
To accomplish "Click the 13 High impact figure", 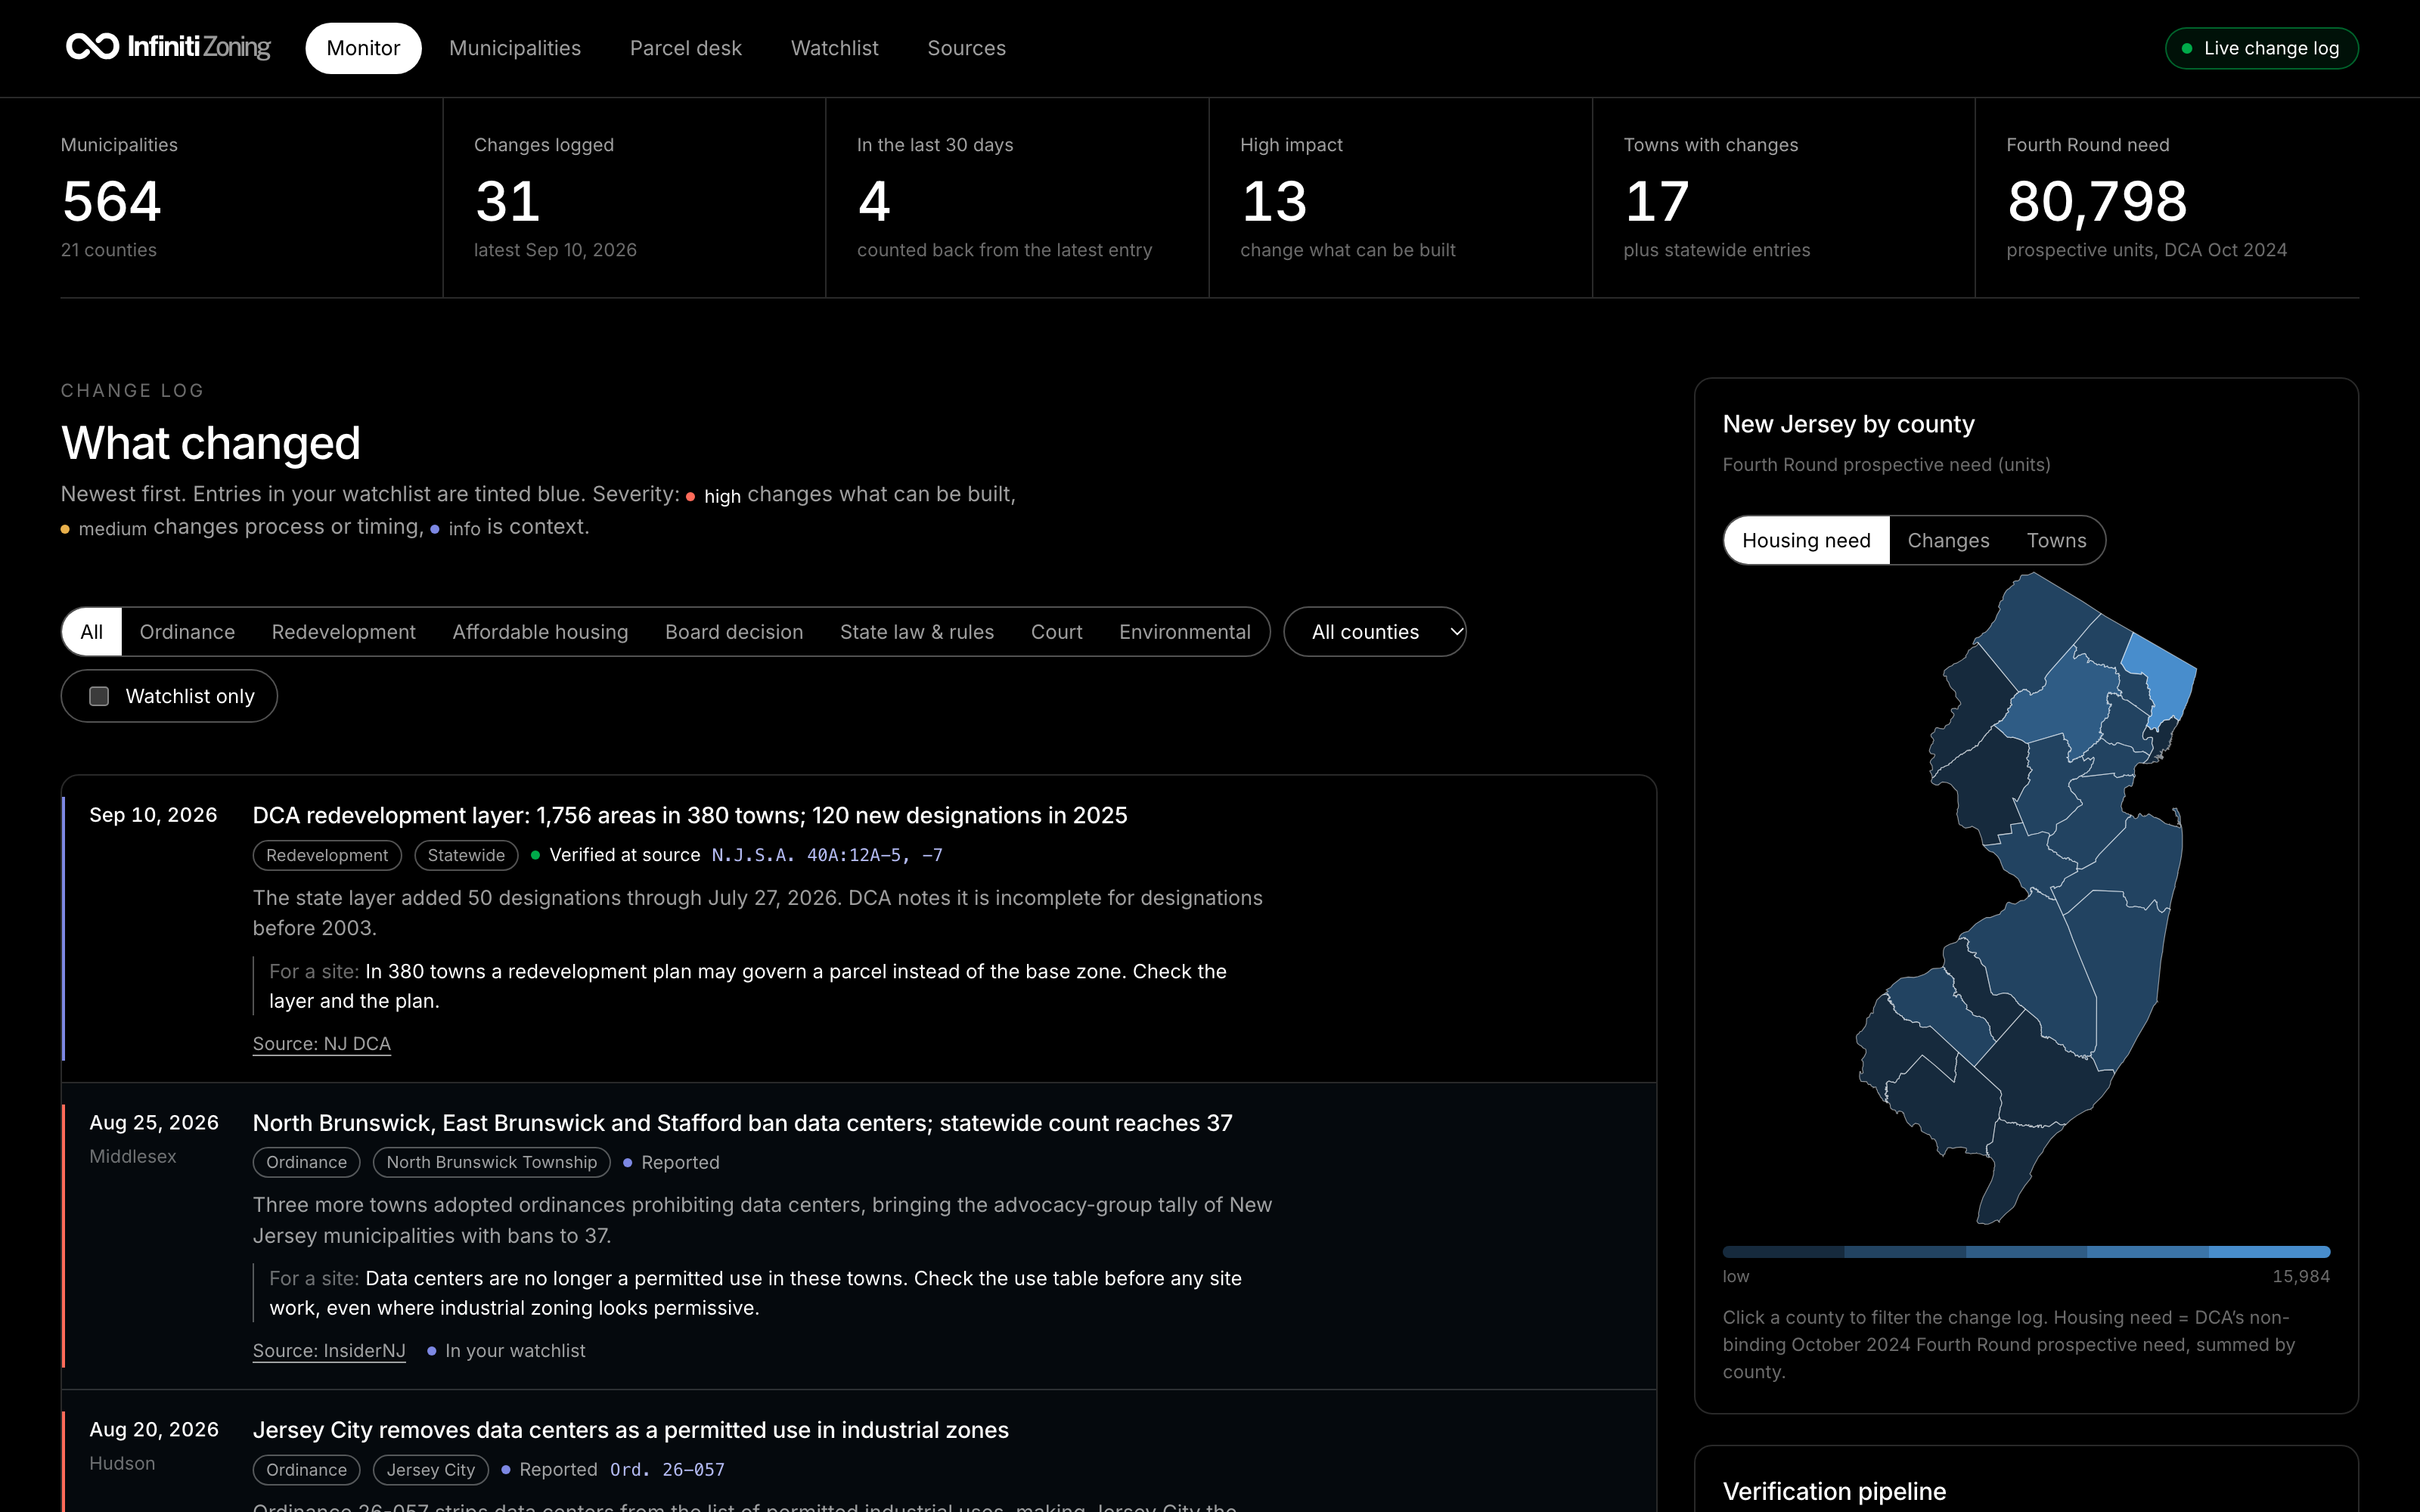I will (x=1274, y=201).
